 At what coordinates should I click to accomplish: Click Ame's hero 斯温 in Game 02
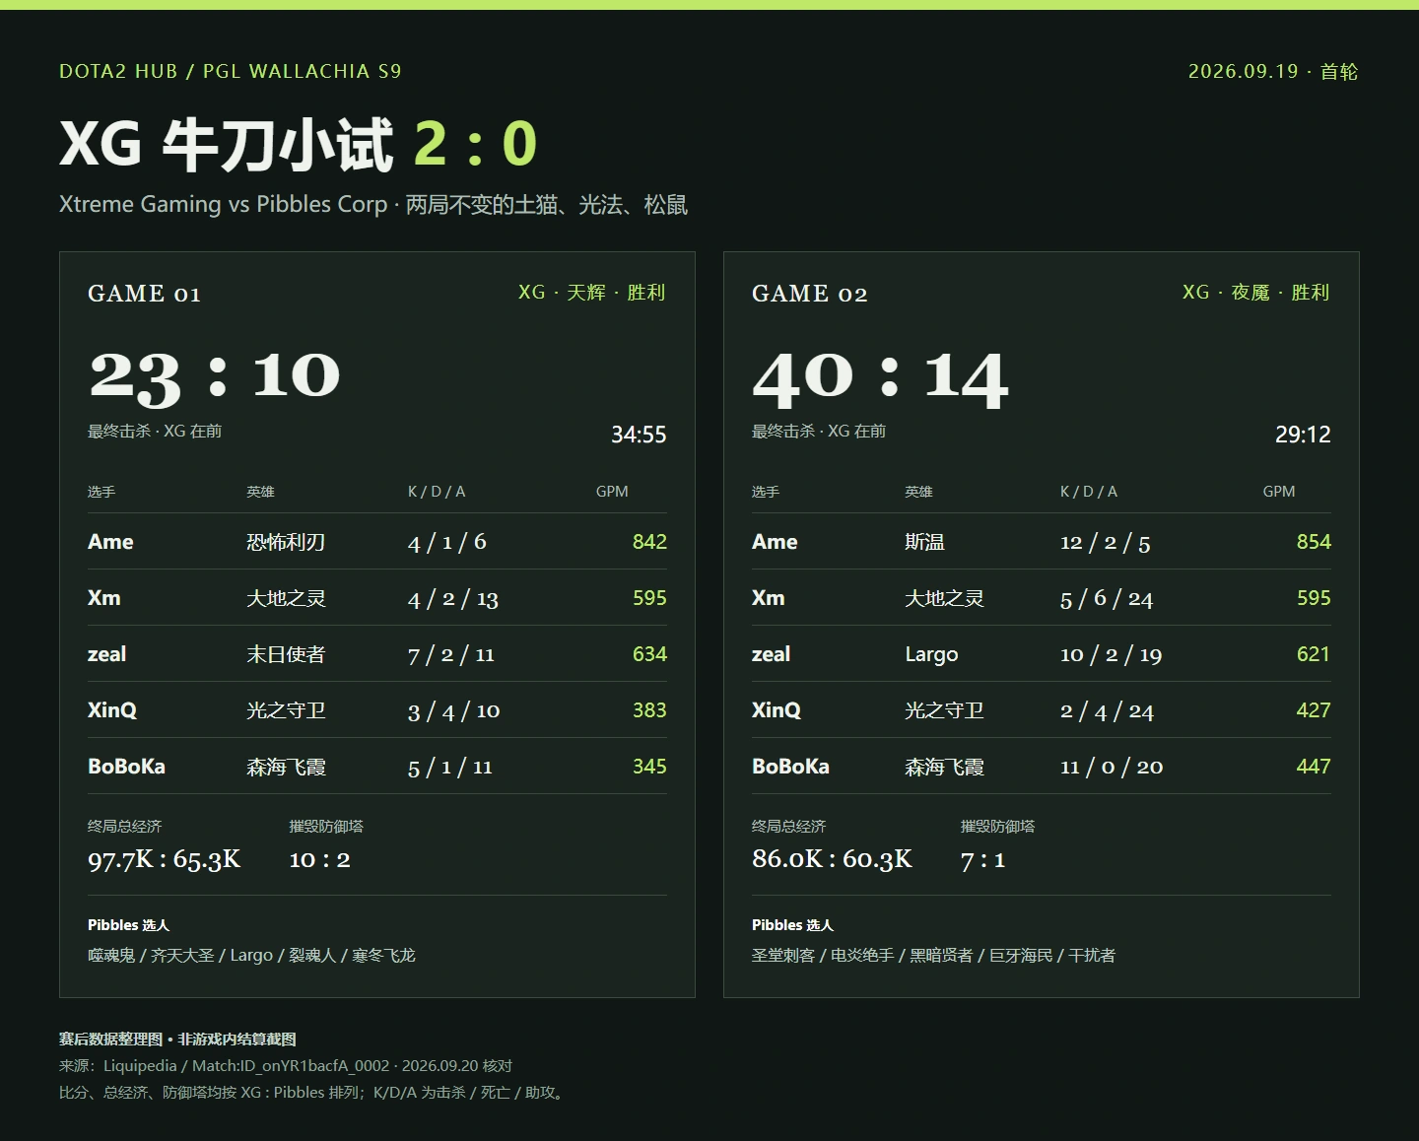[924, 542]
